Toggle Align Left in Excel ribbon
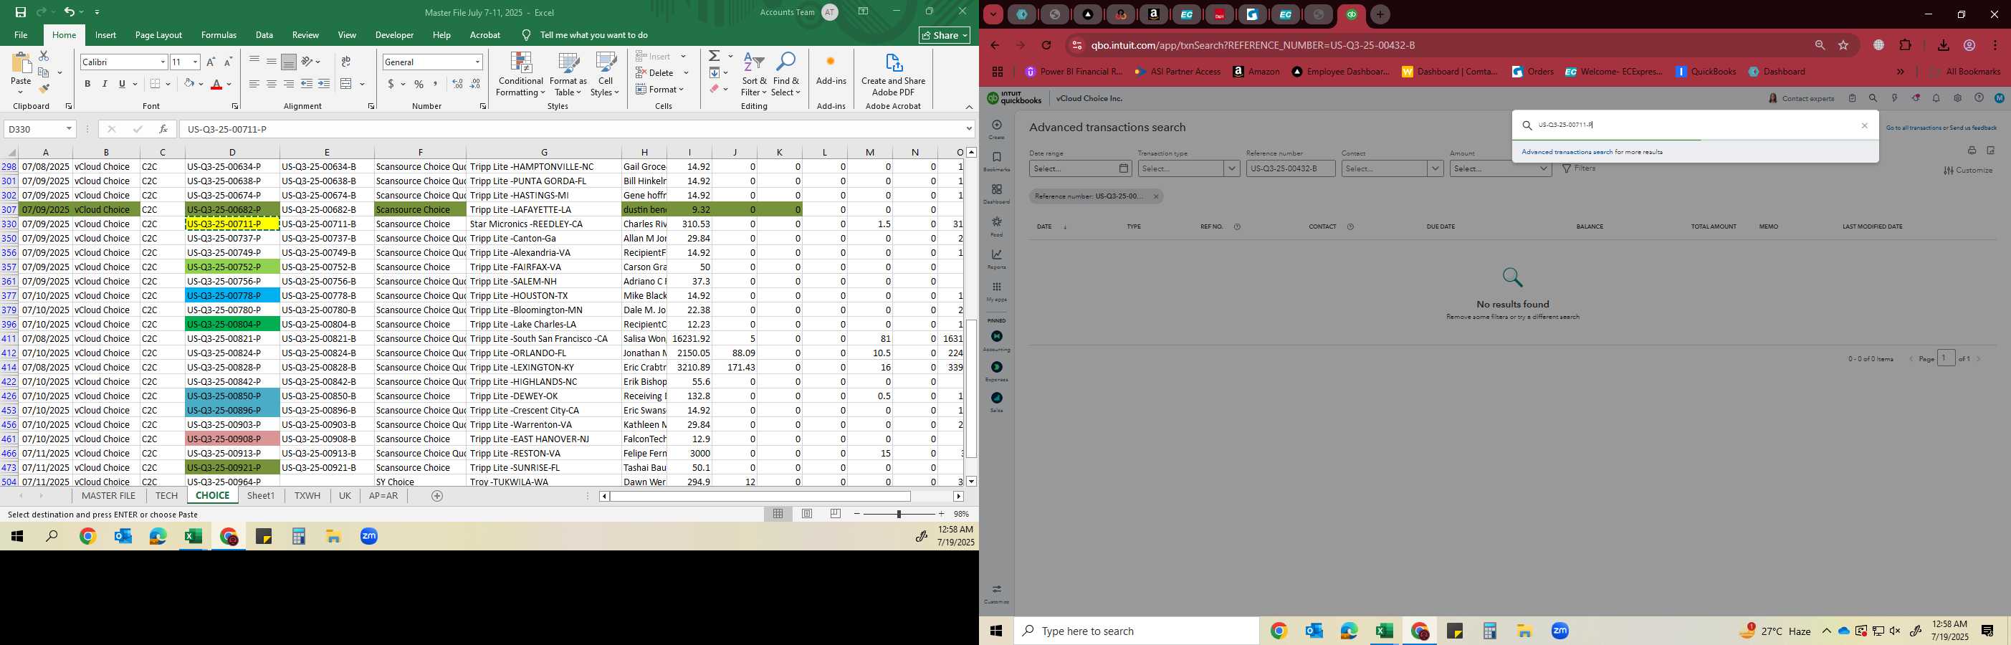The height and width of the screenshot is (645, 2011). pos(254,85)
